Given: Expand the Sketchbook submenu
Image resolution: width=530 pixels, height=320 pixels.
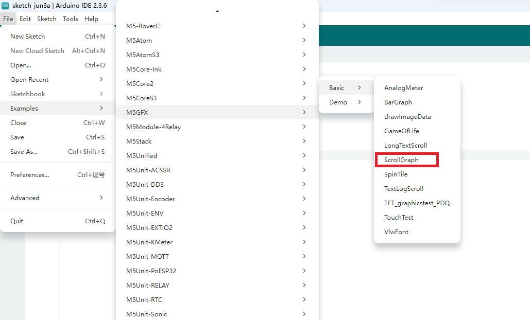Looking at the screenshot, I should pyautogui.click(x=58, y=94).
